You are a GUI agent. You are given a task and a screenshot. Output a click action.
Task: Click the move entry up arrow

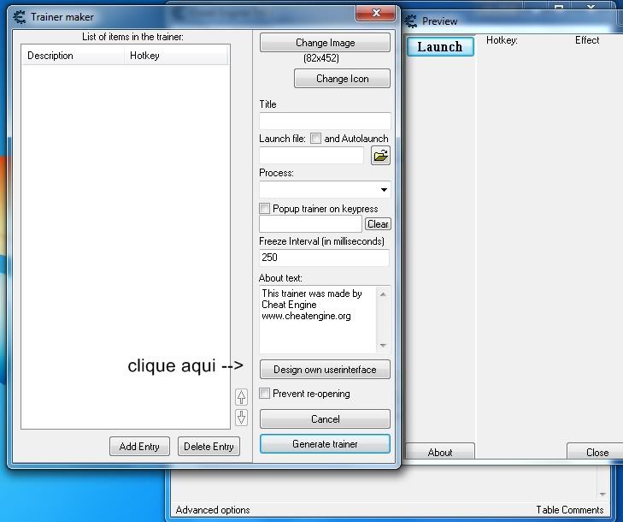[241, 397]
